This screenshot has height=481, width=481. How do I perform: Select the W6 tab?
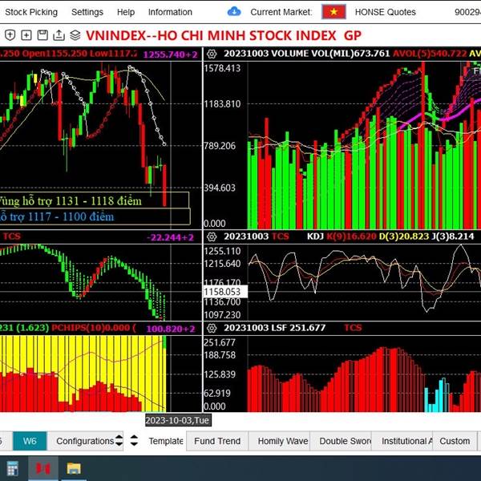coord(30,441)
